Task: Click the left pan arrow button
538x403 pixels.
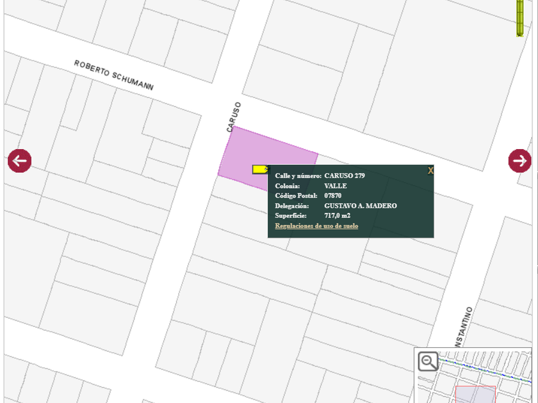Action: click(19, 161)
